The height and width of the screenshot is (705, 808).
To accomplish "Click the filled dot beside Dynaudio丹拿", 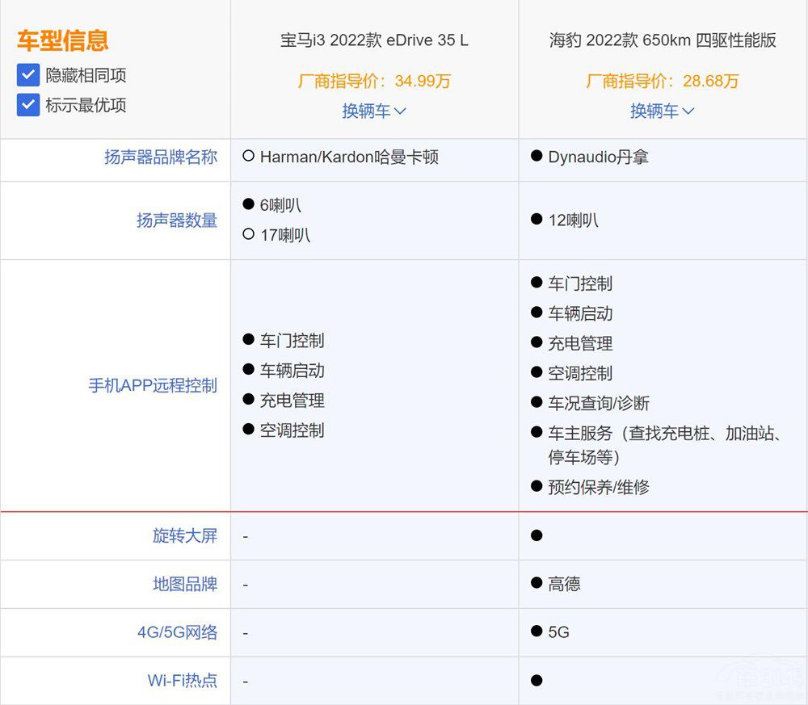I will click(537, 156).
